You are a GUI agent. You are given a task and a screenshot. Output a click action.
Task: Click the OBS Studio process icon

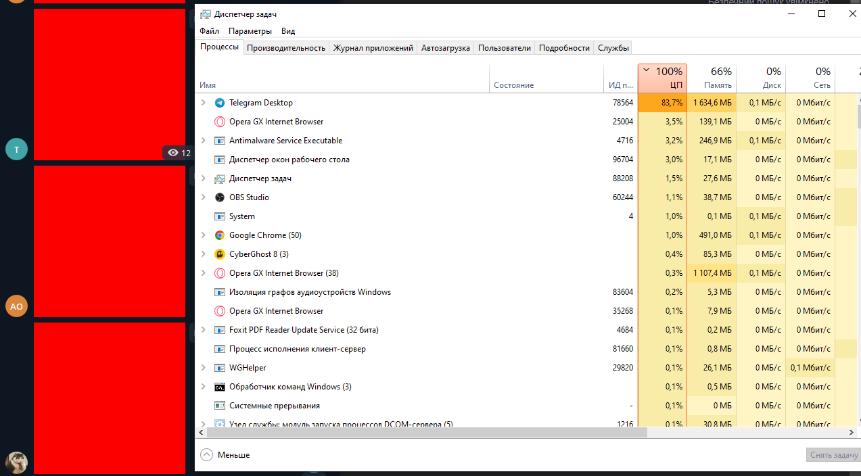tap(219, 197)
